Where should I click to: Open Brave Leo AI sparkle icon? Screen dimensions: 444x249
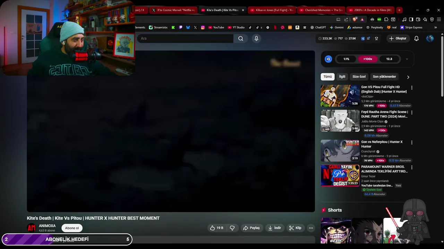(425, 19)
